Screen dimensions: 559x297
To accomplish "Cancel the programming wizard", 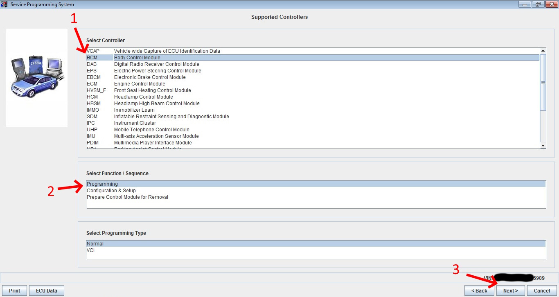I will point(542,290).
